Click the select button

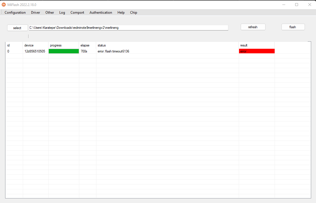(x=17, y=28)
